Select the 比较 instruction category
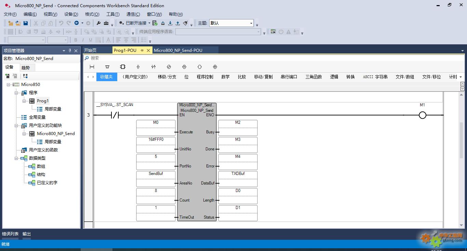Image resolution: width=467 pixels, height=251 pixels. [x=242, y=77]
